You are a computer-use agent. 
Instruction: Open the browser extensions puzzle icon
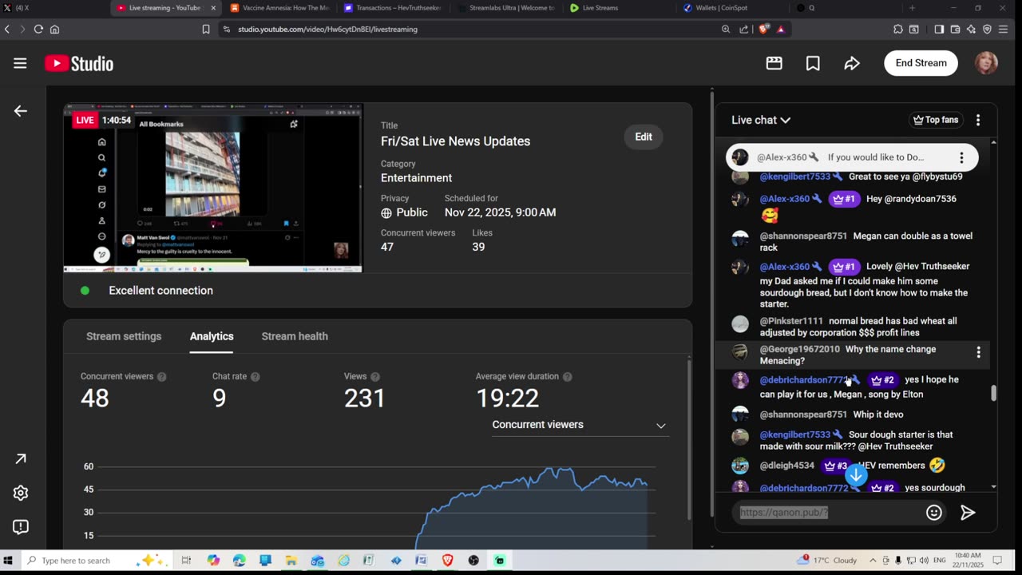898,30
